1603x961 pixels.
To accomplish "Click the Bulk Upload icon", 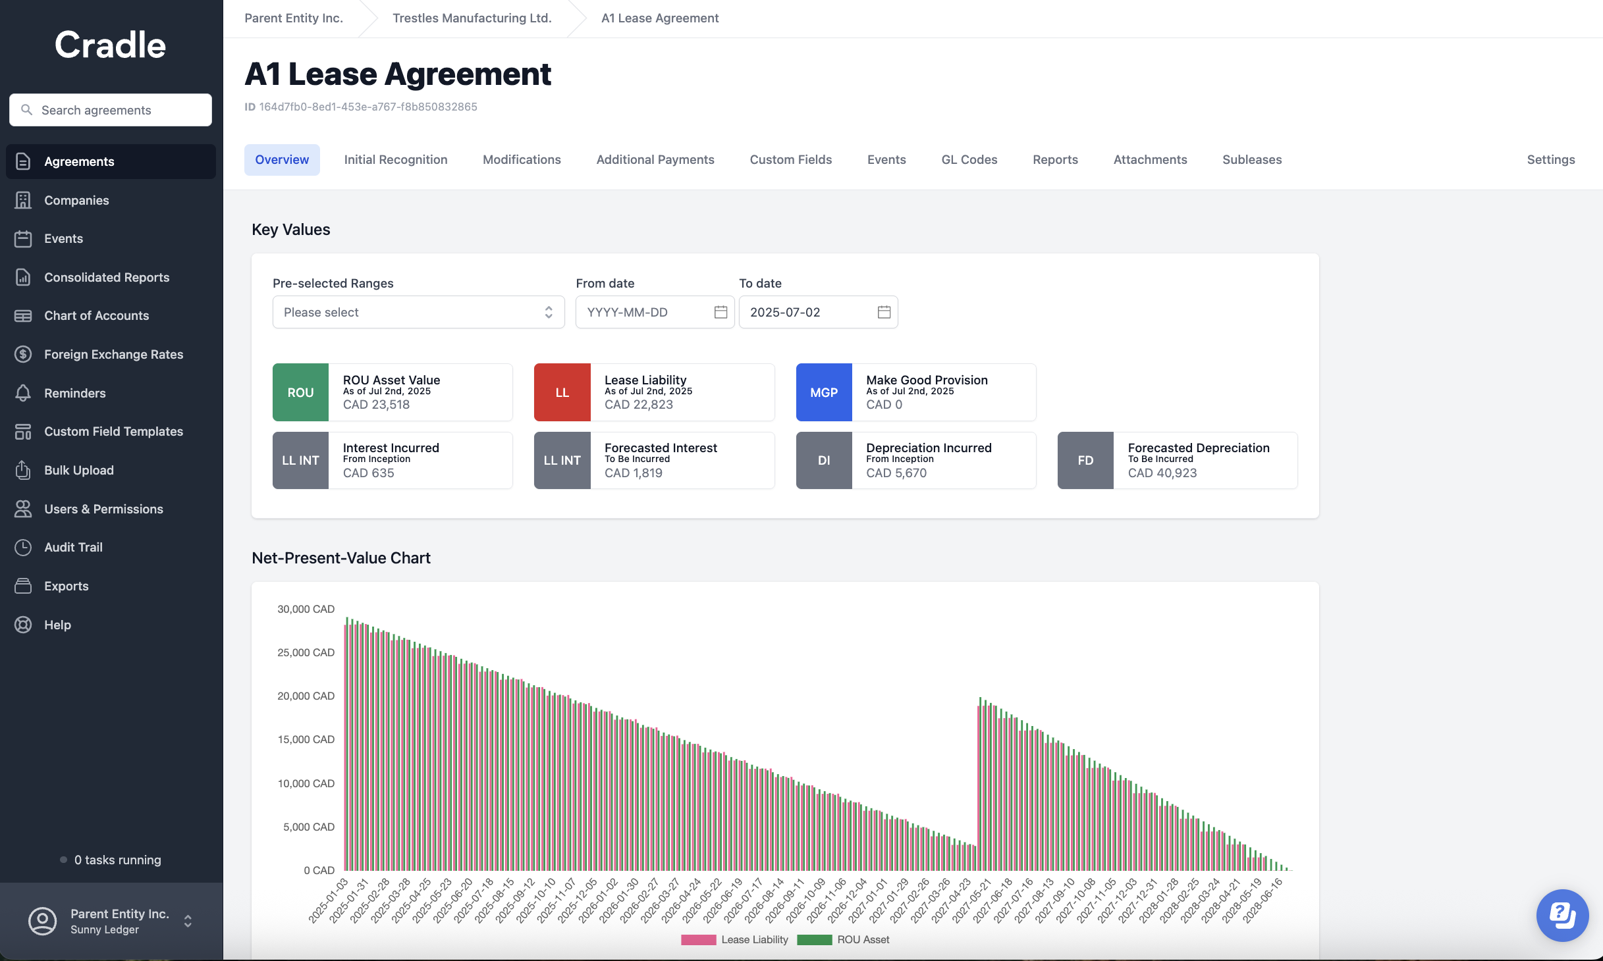I will coord(23,470).
